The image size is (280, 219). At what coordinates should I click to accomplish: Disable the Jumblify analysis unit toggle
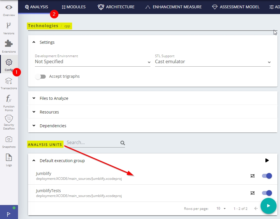click(267, 176)
